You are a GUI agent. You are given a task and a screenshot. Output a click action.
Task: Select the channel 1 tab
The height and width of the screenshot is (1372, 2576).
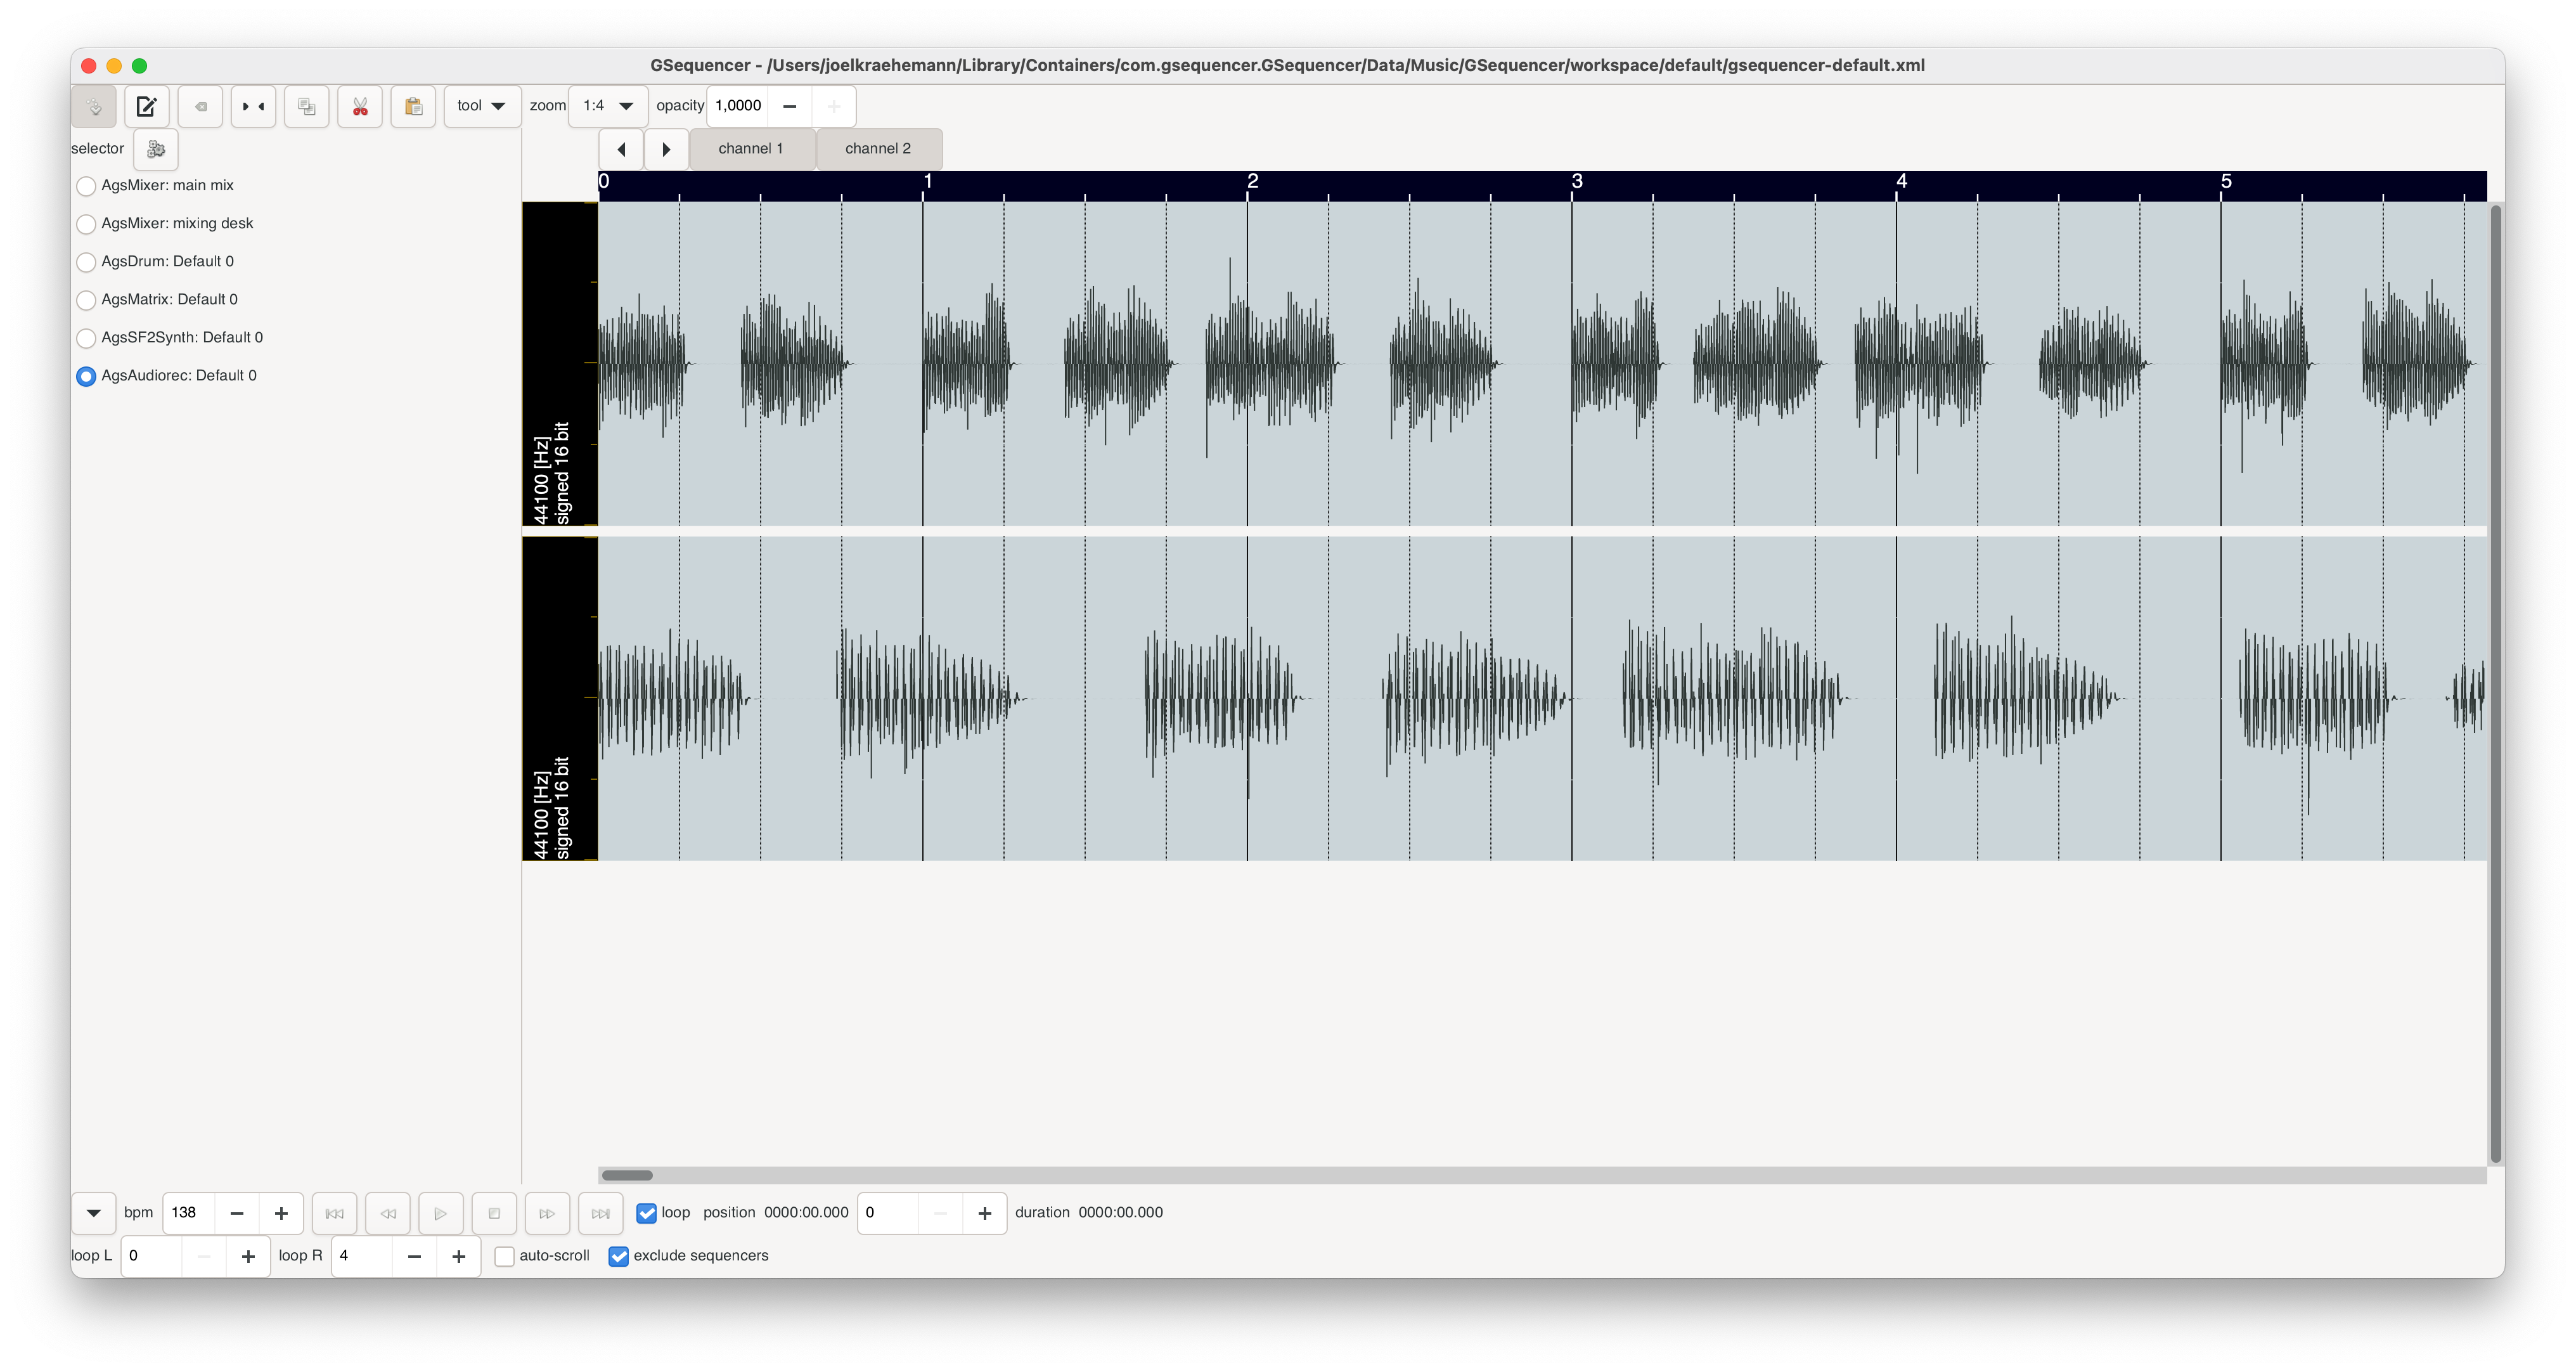752,148
